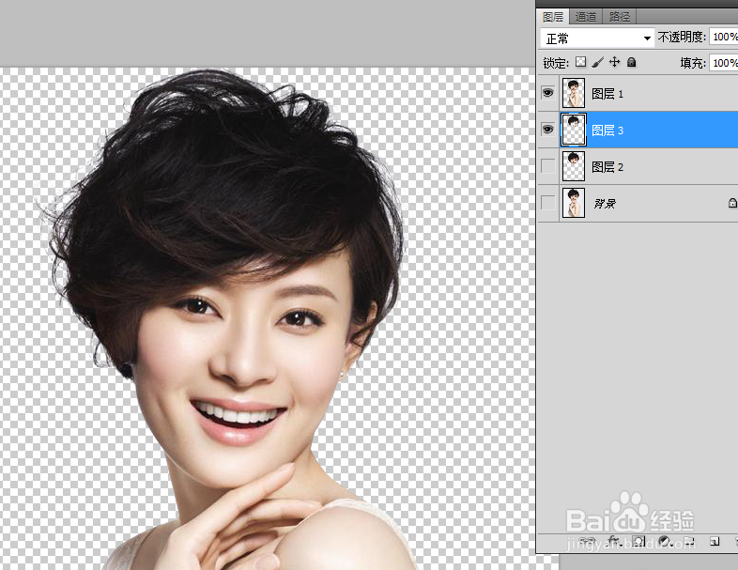
Task: Open the fx layer style menu
Action: point(613,541)
